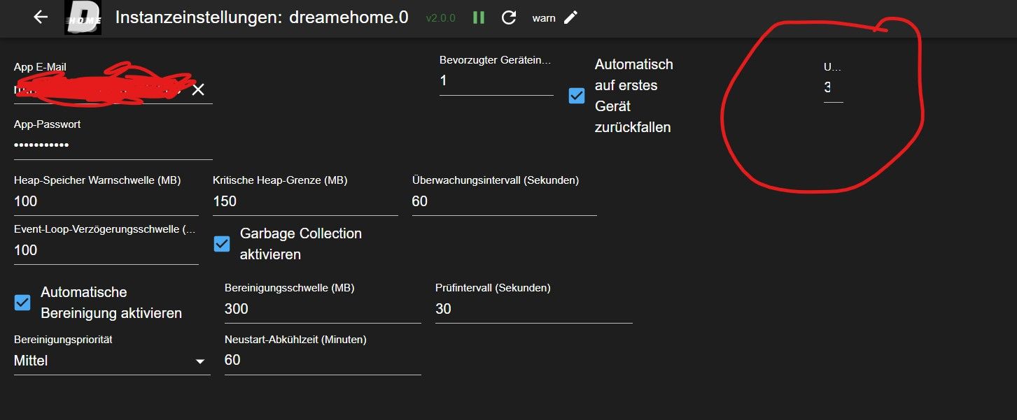Uncheck 'Garbage Collection aktivieren'
This screenshot has width=1017, height=420.
222,244
